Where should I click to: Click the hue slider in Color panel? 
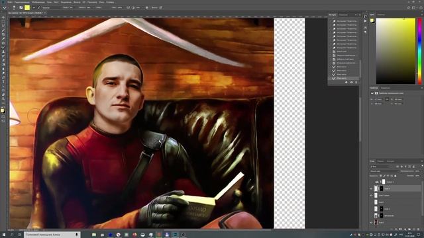coord(419,51)
